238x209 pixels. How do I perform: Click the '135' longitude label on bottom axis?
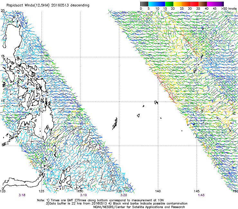pos(119,191)
